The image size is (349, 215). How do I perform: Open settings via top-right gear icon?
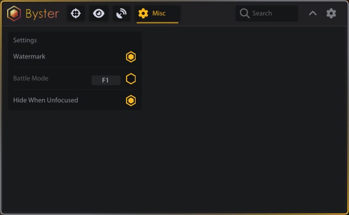pyautogui.click(x=331, y=13)
